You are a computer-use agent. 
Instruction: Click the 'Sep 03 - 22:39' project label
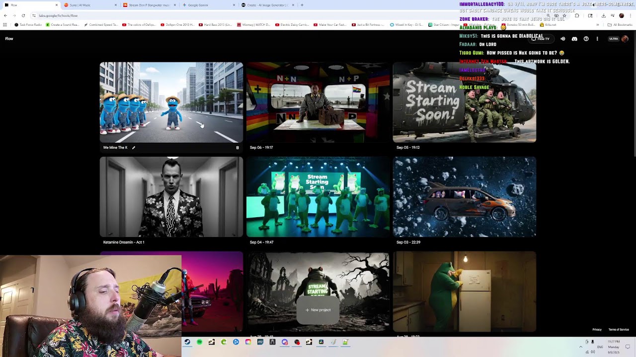pyautogui.click(x=408, y=242)
